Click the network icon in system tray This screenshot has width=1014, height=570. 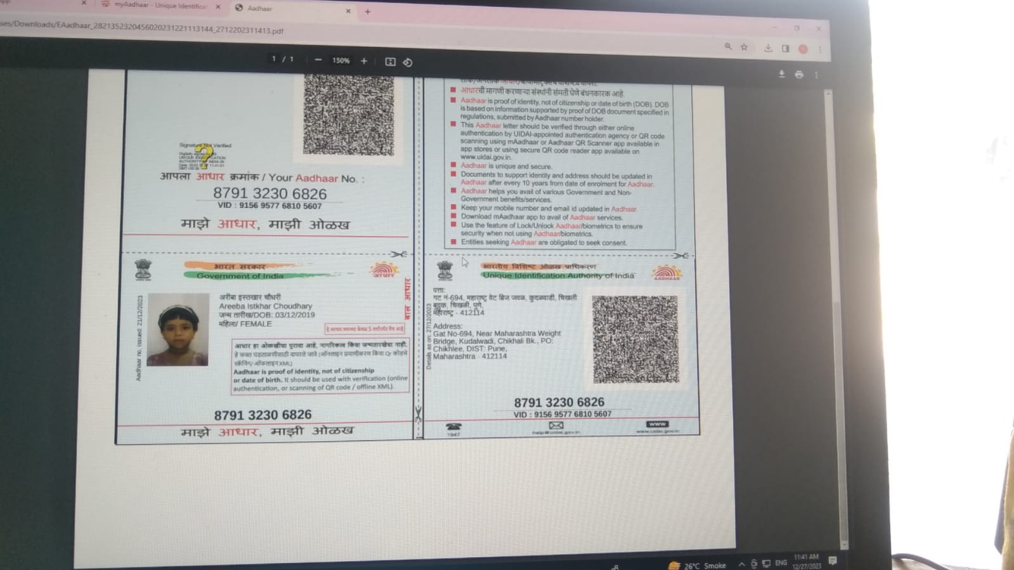coord(766,563)
